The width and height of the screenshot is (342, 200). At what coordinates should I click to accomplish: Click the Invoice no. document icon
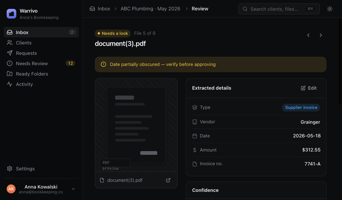click(x=195, y=164)
